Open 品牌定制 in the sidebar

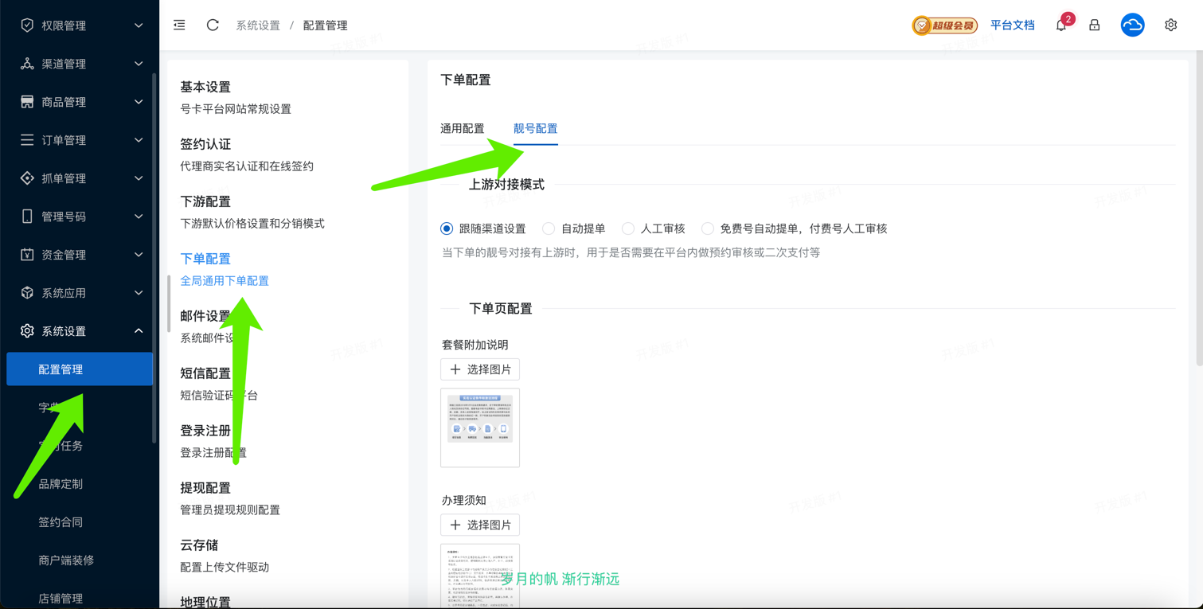click(61, 484)
